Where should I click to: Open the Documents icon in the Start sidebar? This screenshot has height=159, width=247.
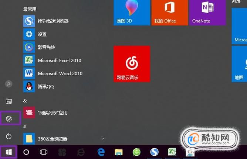pyautogui.click(x=9, y=101)
